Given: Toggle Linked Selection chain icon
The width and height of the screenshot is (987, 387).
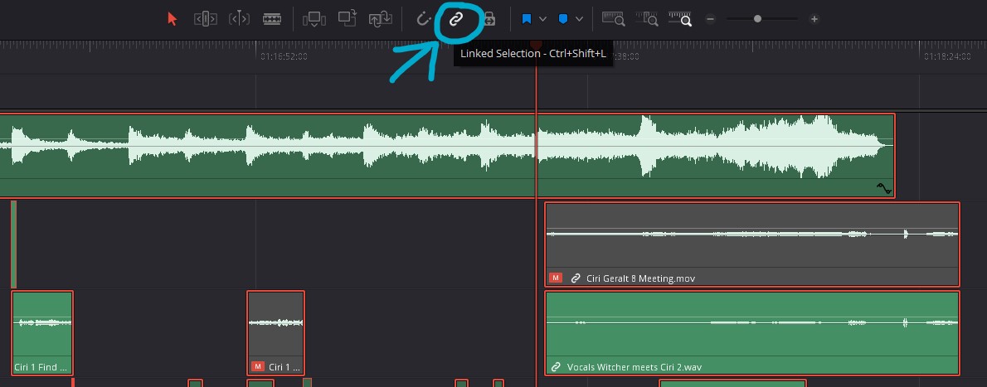Looking at the screenshot, I should (x=455, y=19).
